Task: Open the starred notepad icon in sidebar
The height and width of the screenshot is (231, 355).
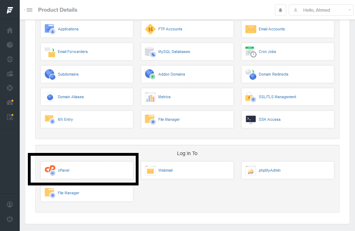Action: (x=10, y=117)
